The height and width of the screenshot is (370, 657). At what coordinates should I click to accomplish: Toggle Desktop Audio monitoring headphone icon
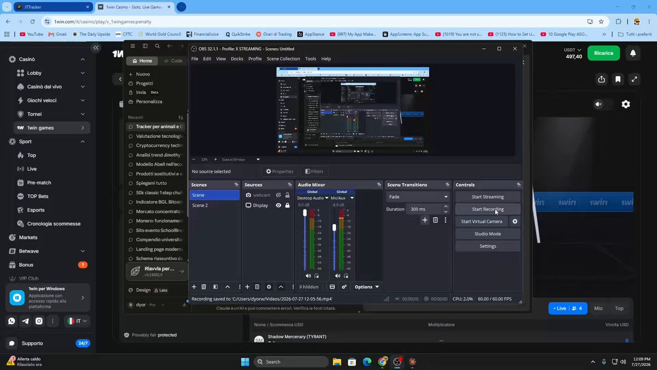coord(316,276)
